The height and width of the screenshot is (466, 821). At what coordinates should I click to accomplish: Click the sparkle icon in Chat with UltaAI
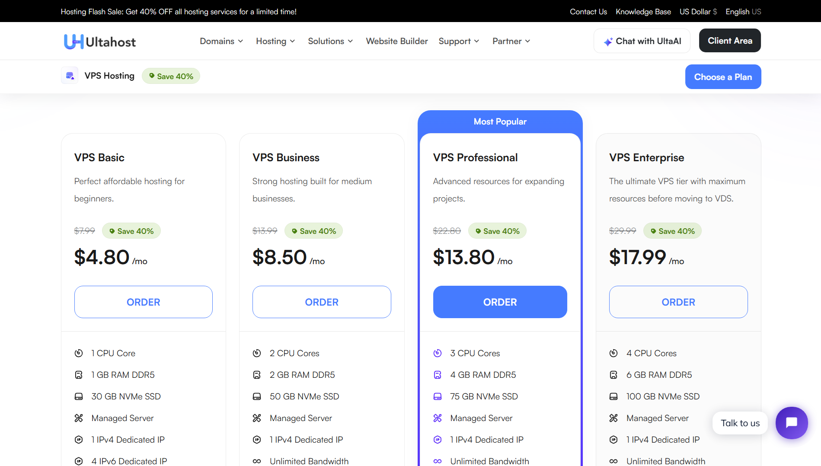pos(608,41)
